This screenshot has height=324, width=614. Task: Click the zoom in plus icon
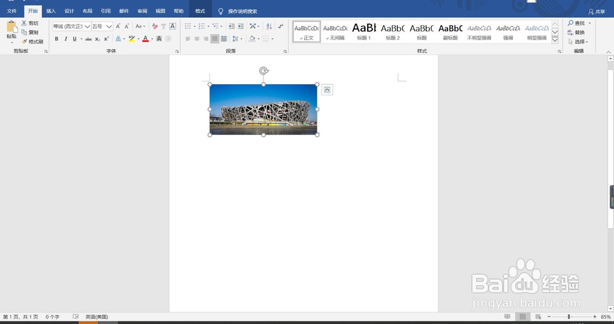[x=595, y=317]
